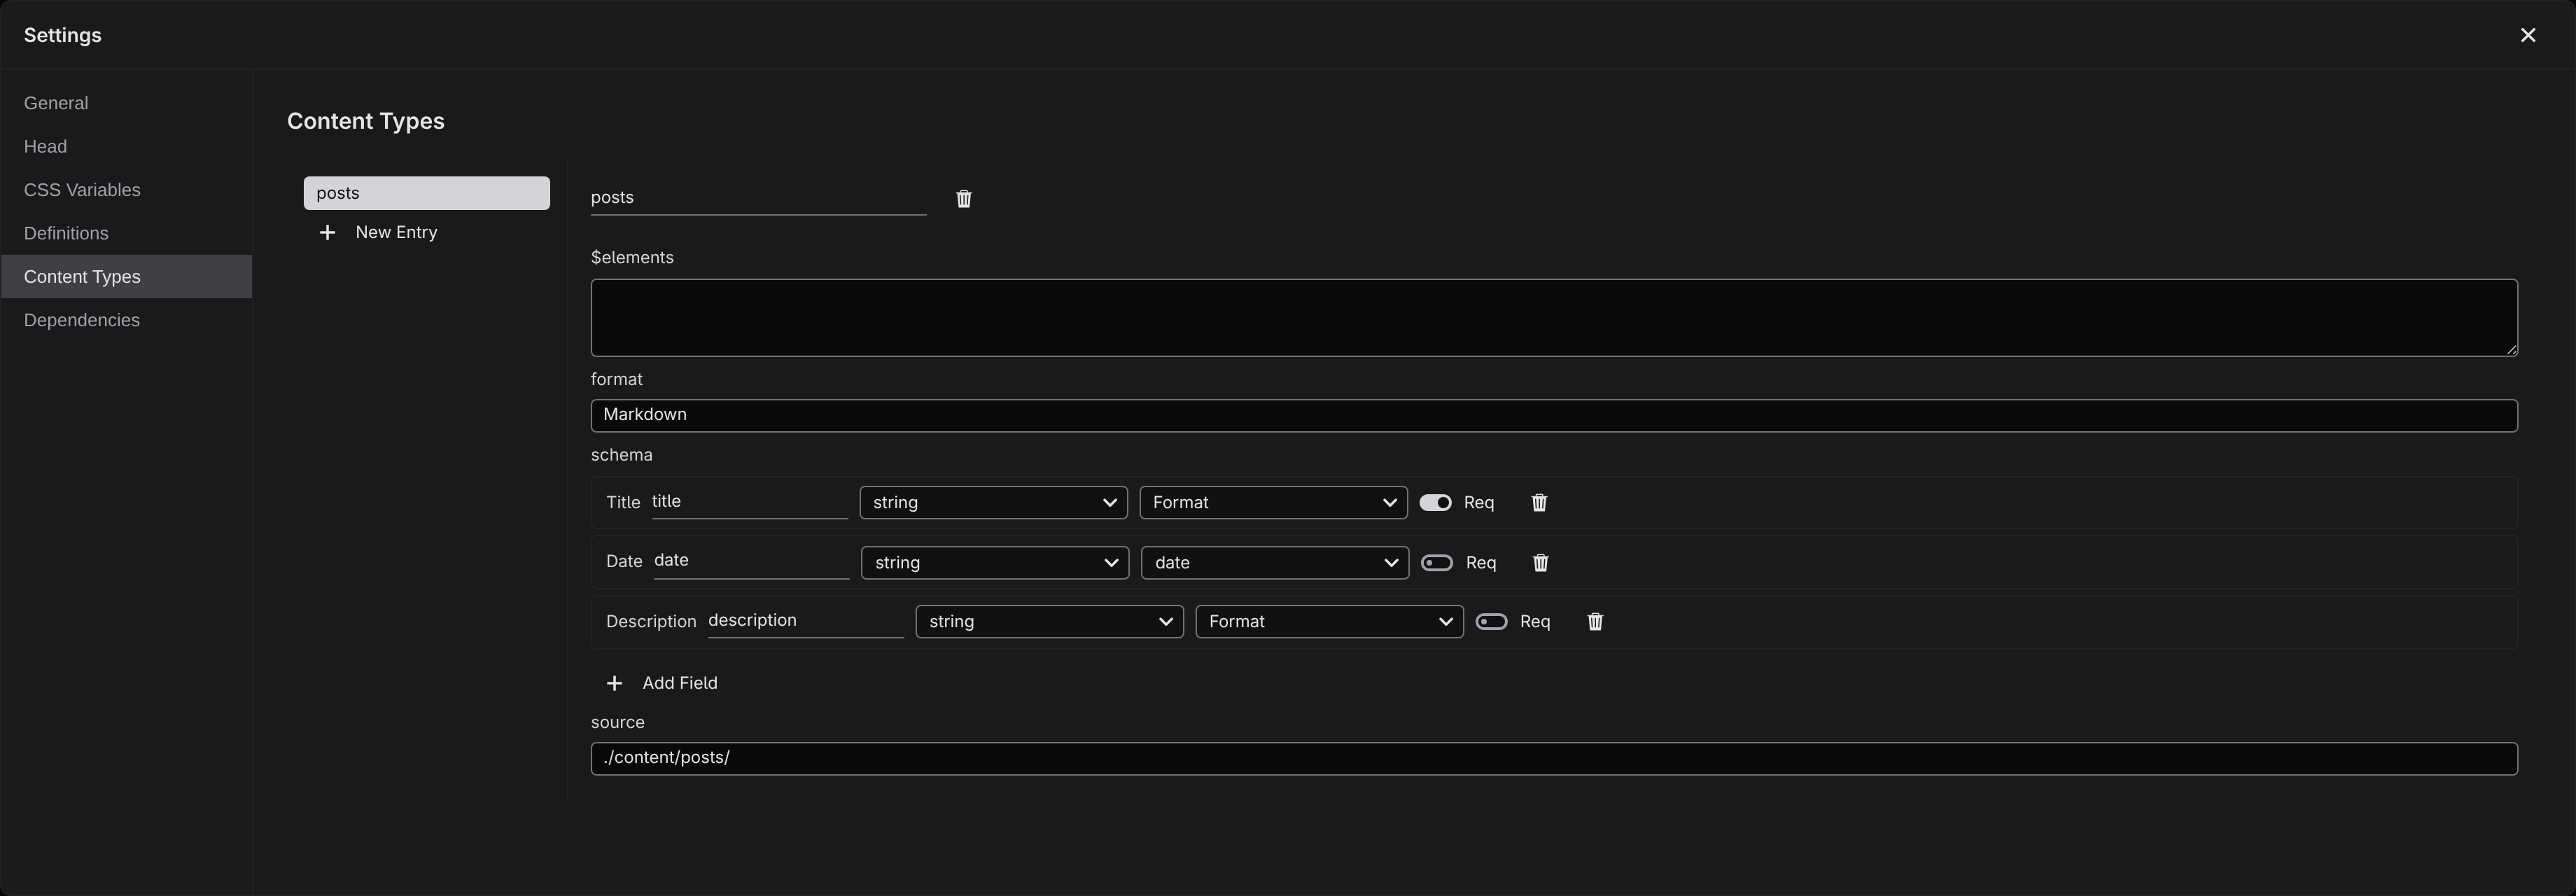Viewport: 2576px width, 896px height.
Task: Open the Description field type dropdown
Action: click(1049, 622)
